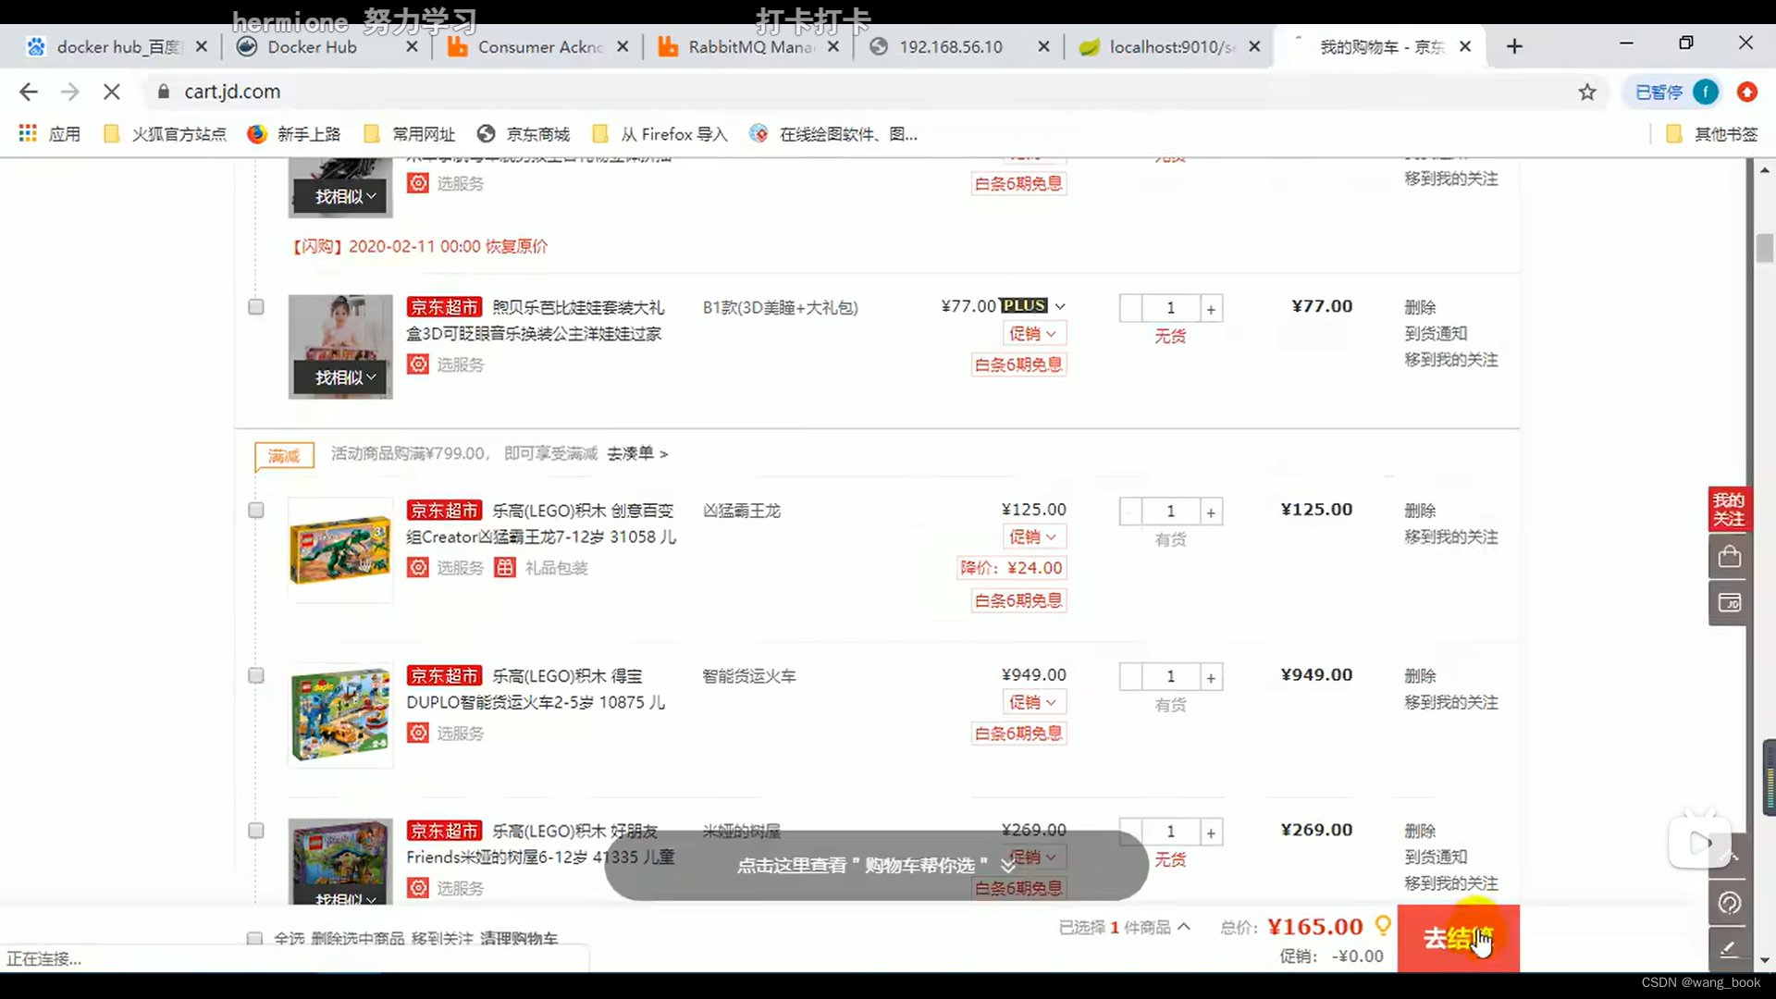Viewport: 1776px width, 999px height.
Task: Tick the checkbox for LEGO Friends 米娅的树屋 item
Action: 256,831
